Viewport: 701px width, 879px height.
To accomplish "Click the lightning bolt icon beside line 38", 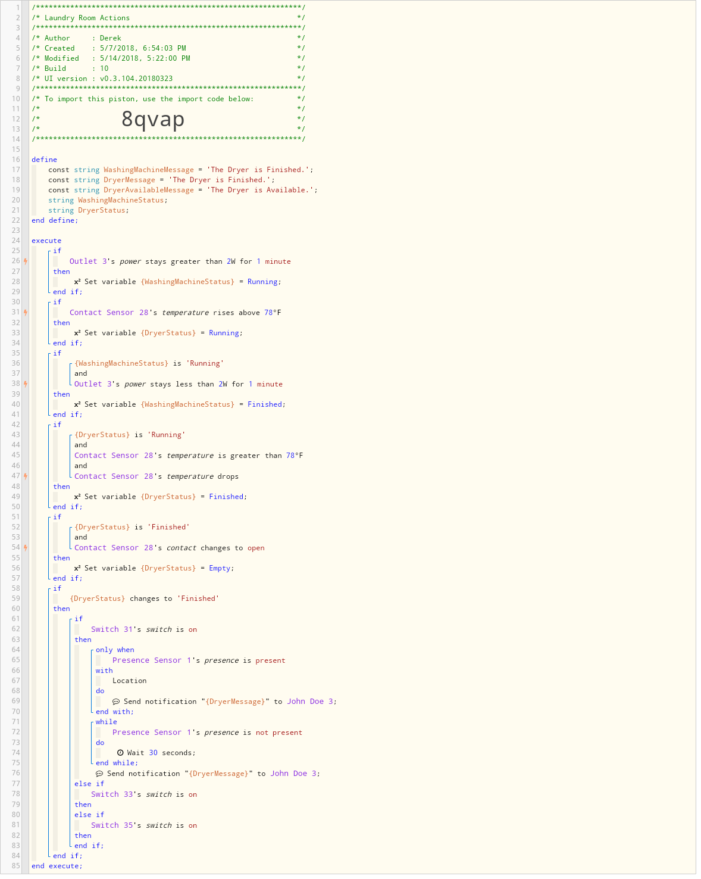I will [x=26, y=384].
